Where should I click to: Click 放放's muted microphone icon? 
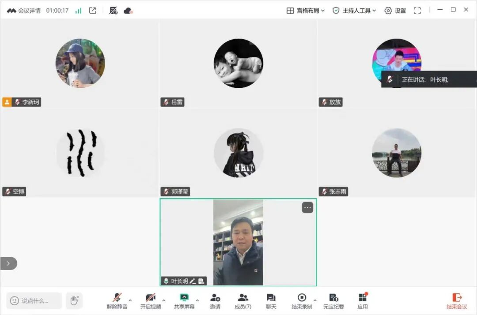pyautogui.click(x=324, y=102)
